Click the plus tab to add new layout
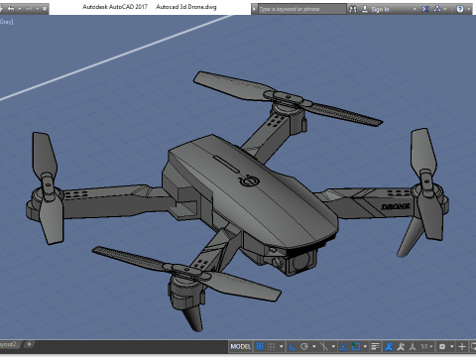 click(29, 344)
